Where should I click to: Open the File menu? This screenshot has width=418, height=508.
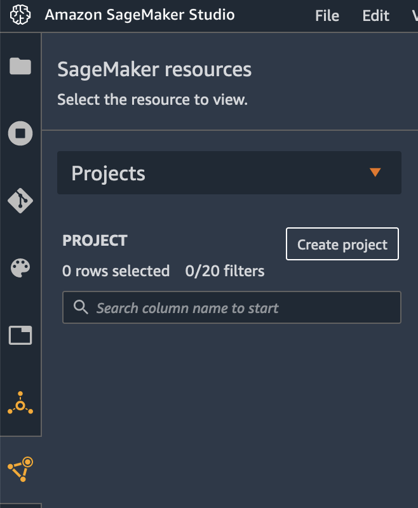pyautogui.click(x=327, y=15)
